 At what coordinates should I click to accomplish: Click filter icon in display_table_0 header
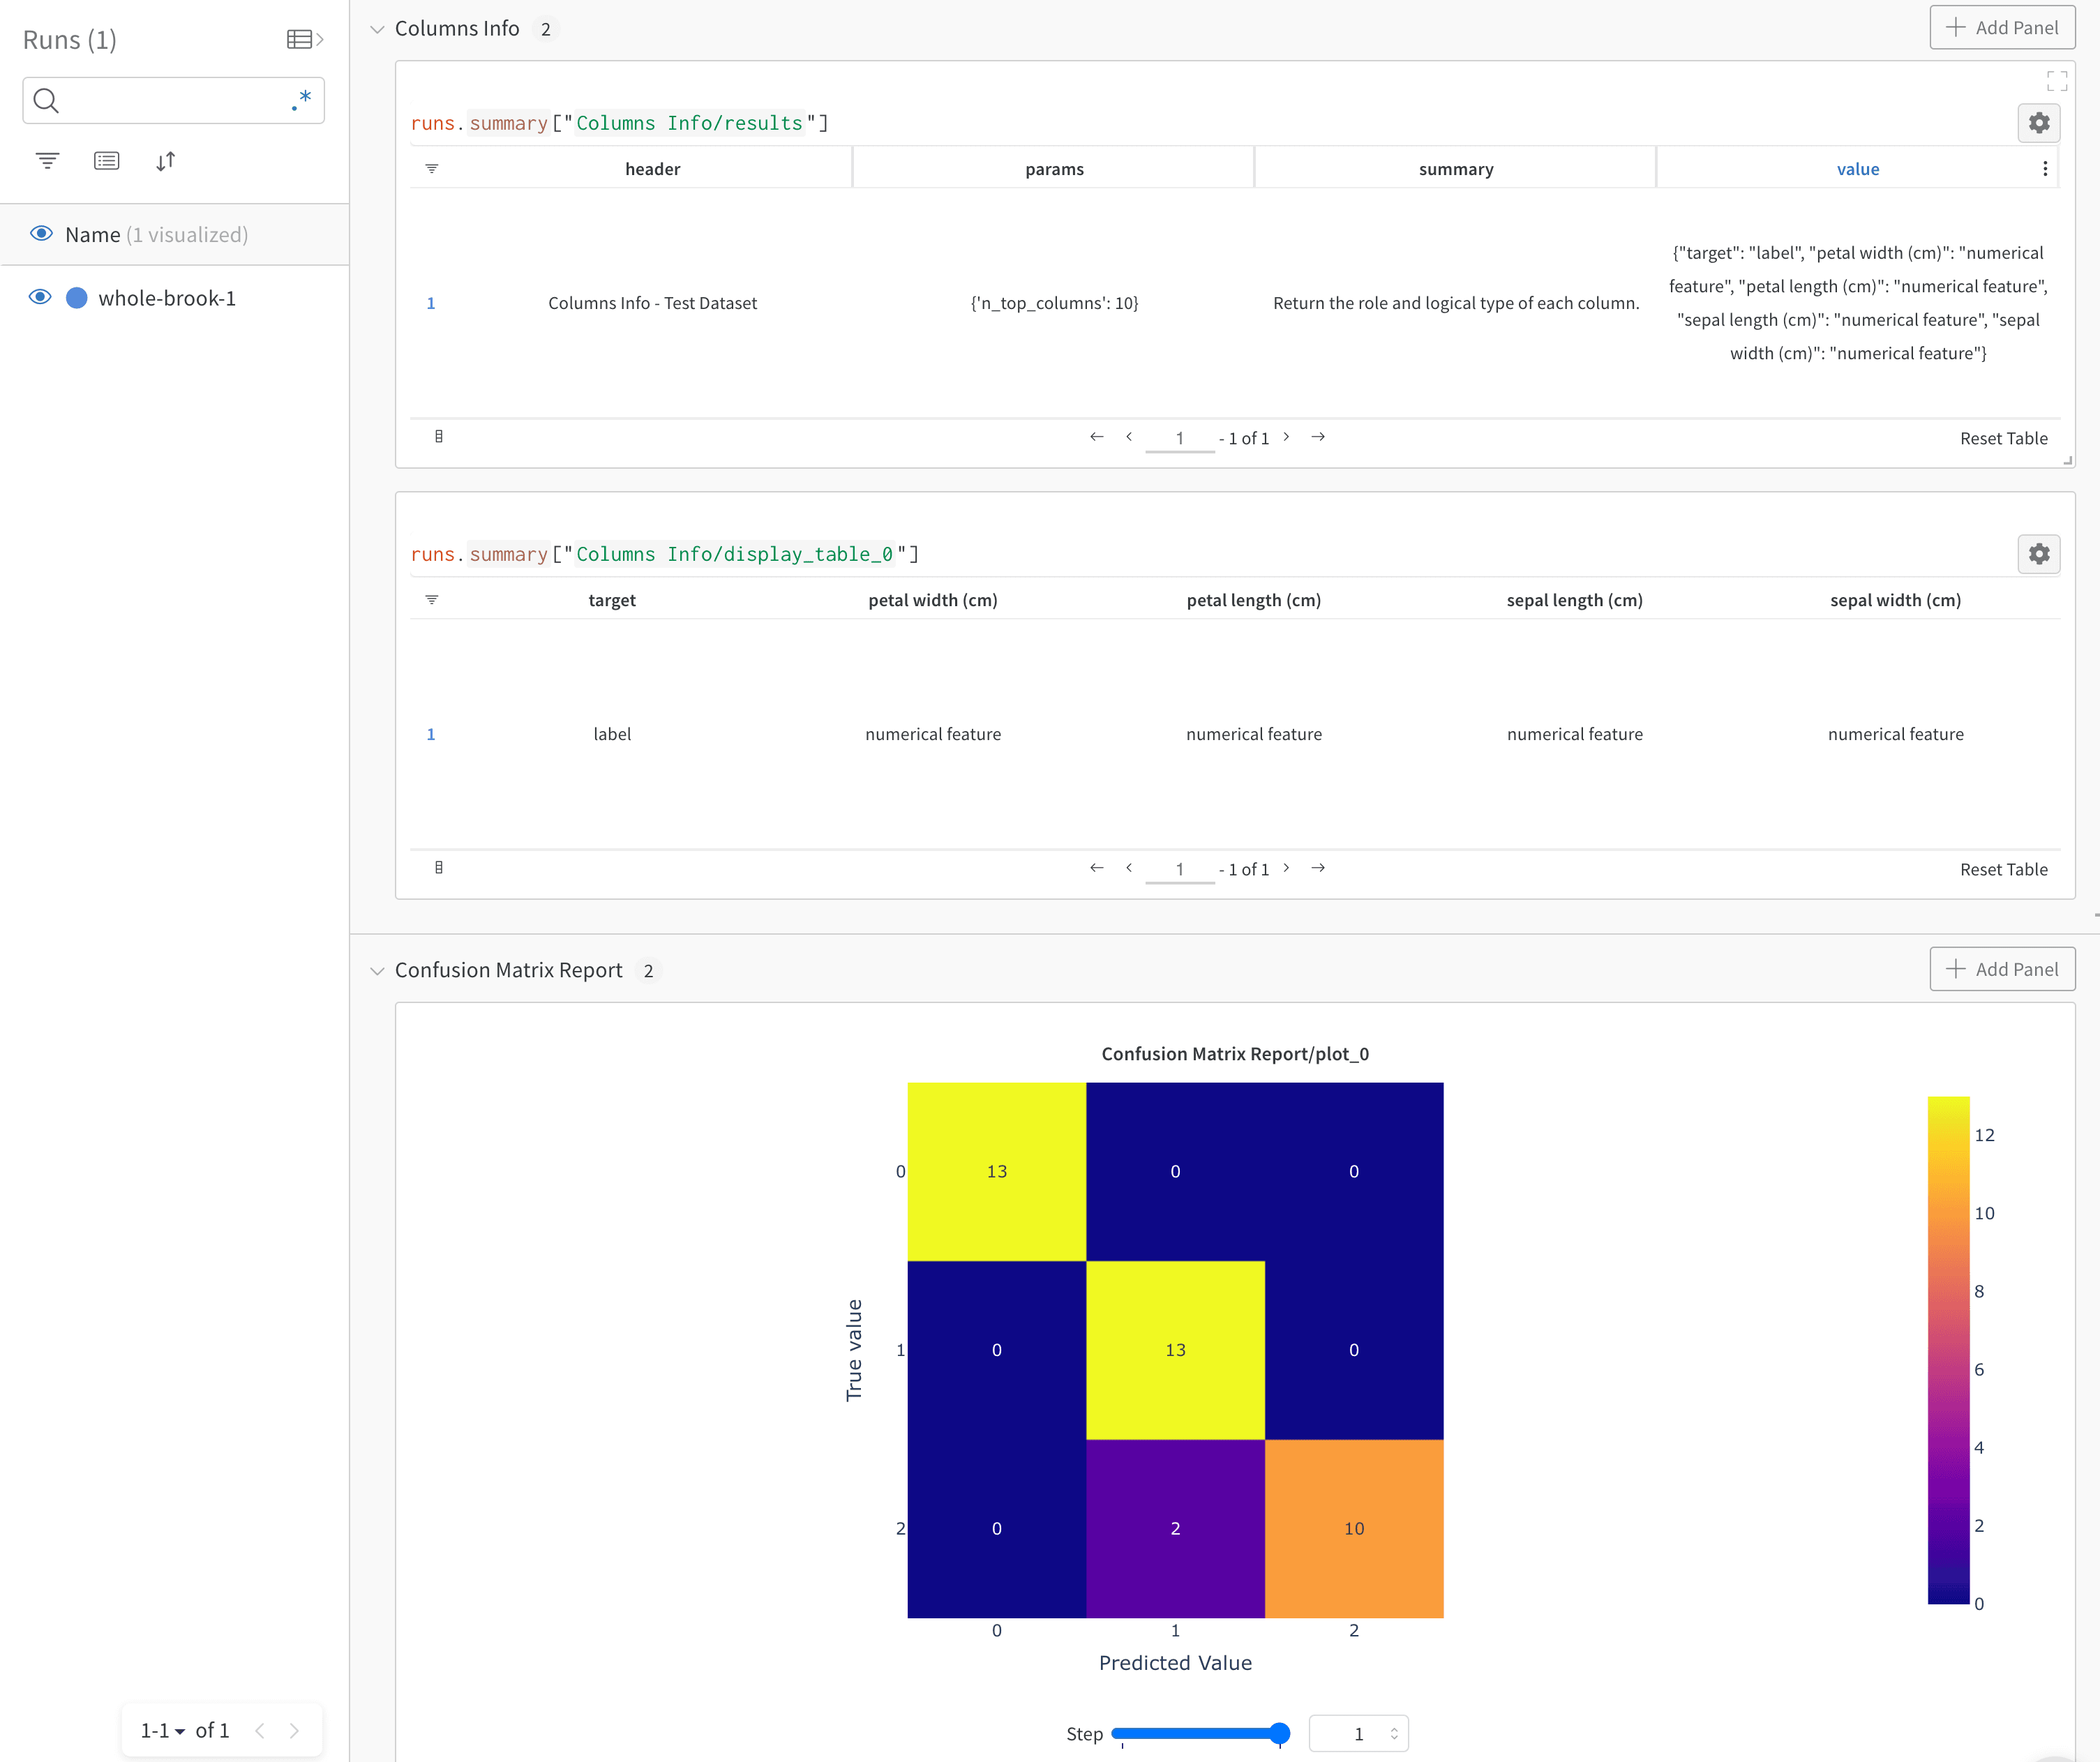point(432,600)
